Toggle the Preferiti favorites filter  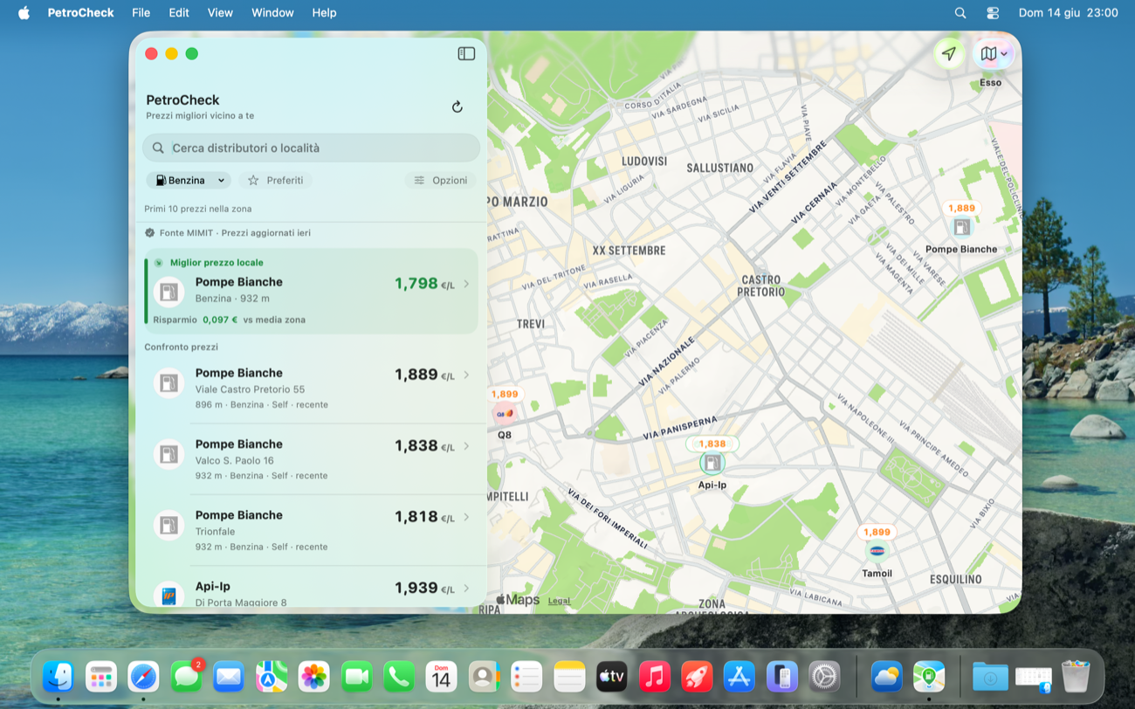point(276,180)
